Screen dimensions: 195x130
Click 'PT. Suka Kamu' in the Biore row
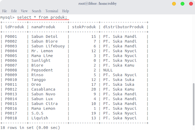pyautogui.click(x=119, y=65)
